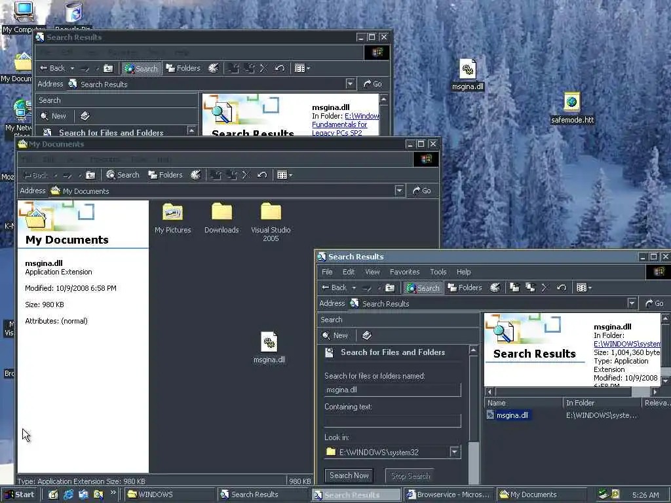Toggle the Search button in front Search Results toolbar
The image size is (671, 503).
(x=423, y=288)
